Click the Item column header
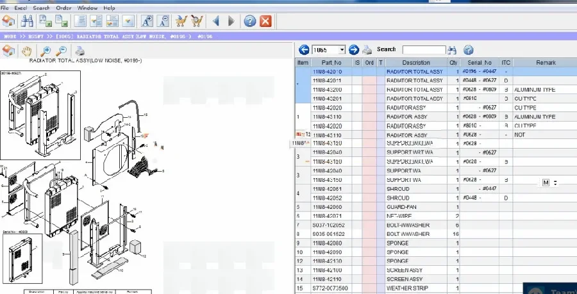 click(x=303, y=63)
